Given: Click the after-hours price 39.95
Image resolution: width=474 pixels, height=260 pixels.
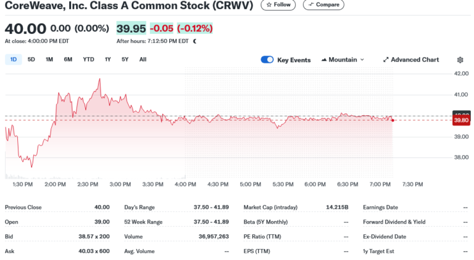Looking at the screenshot, I should (131, 28).
